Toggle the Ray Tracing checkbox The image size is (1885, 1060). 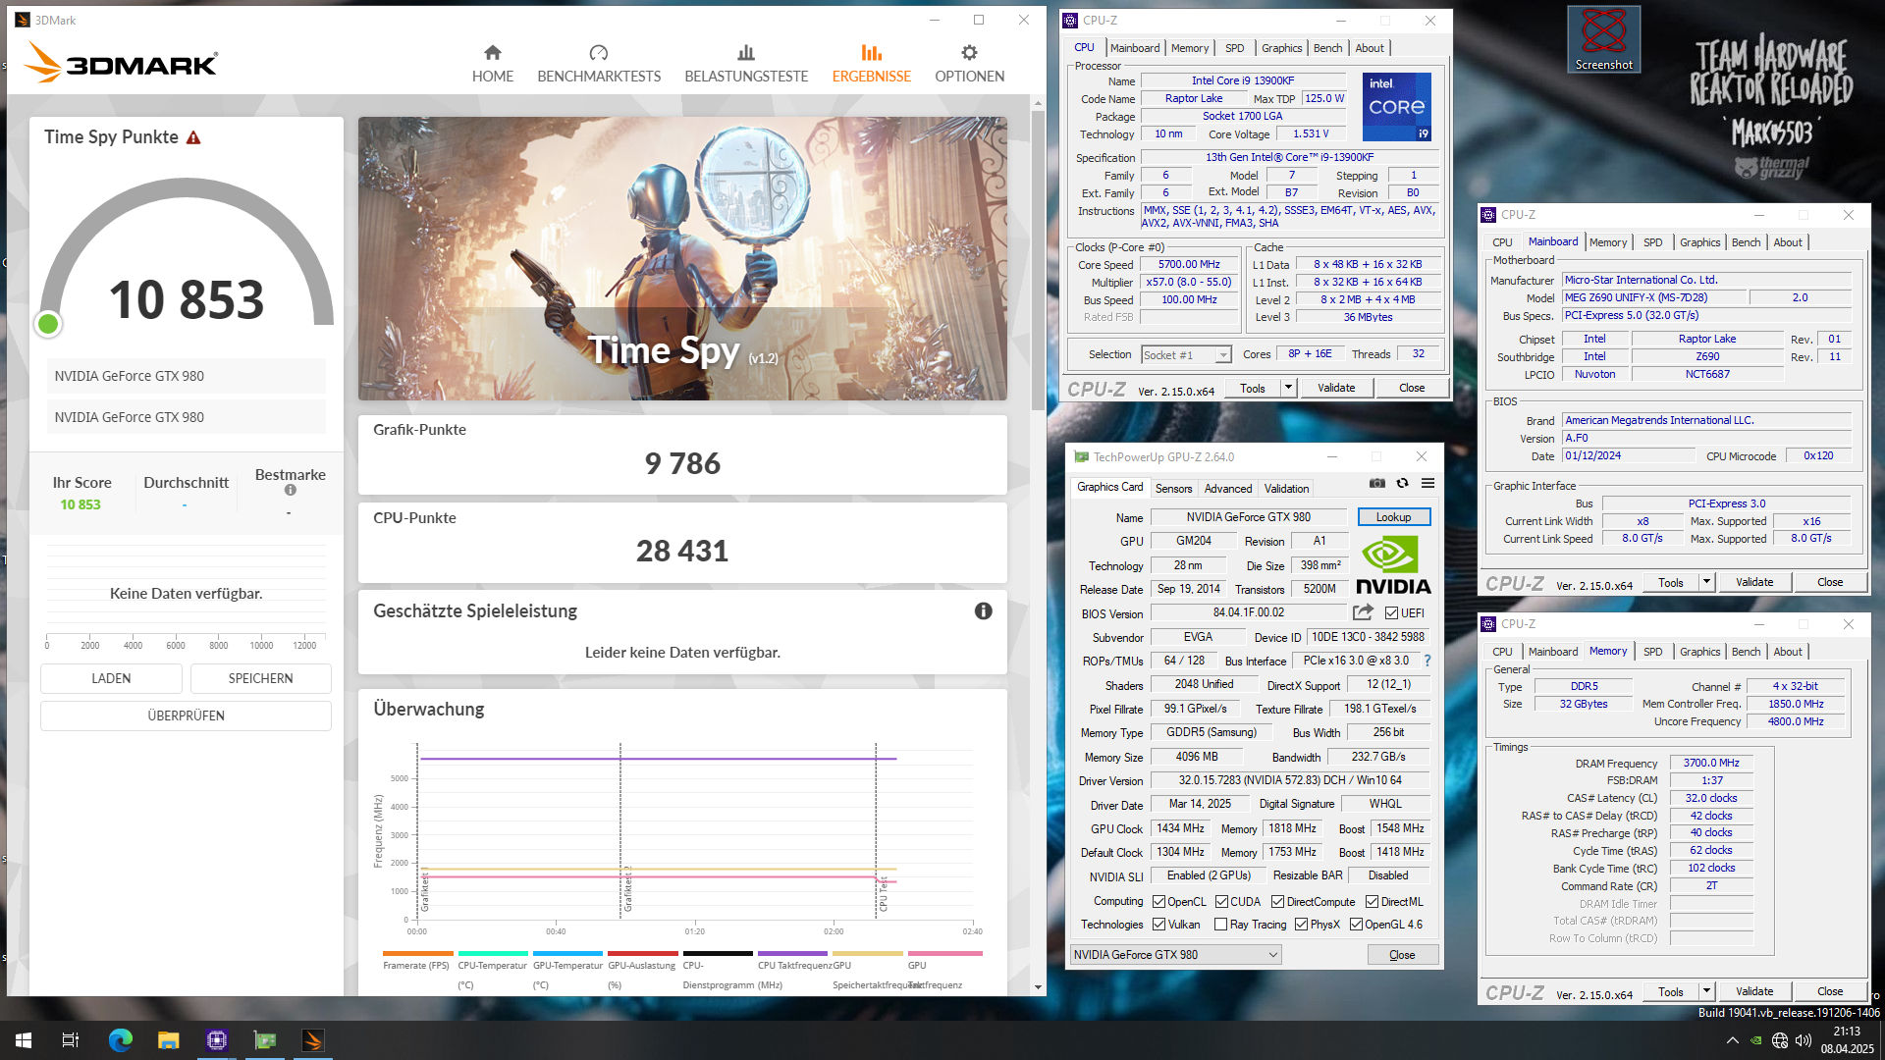tap(1220, 925)
